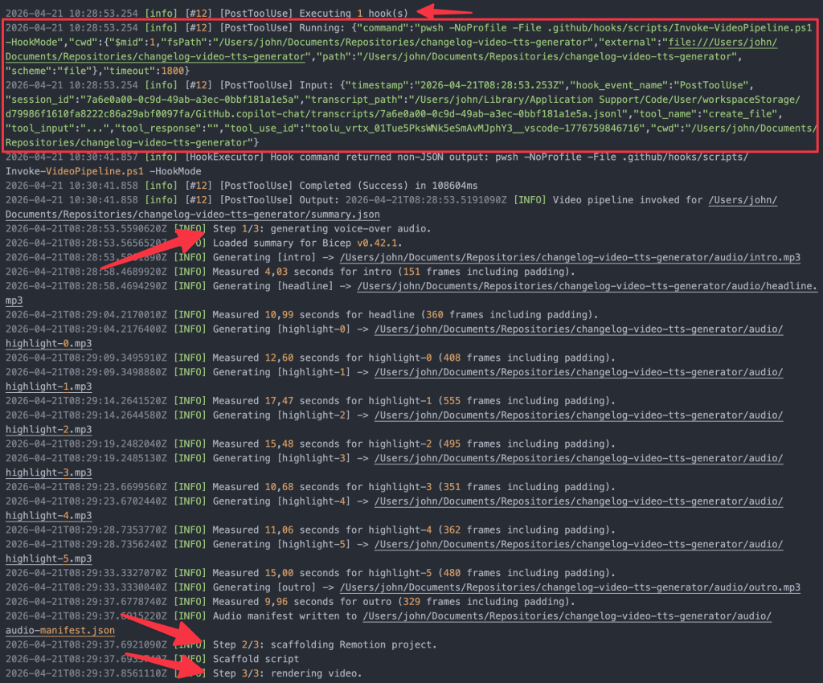Image resolution: width=823 pixels, height=683 pixels.
Task: Click the Loaded summary for Bicep v0.42.1 line
Action: [x=203, y=243]
